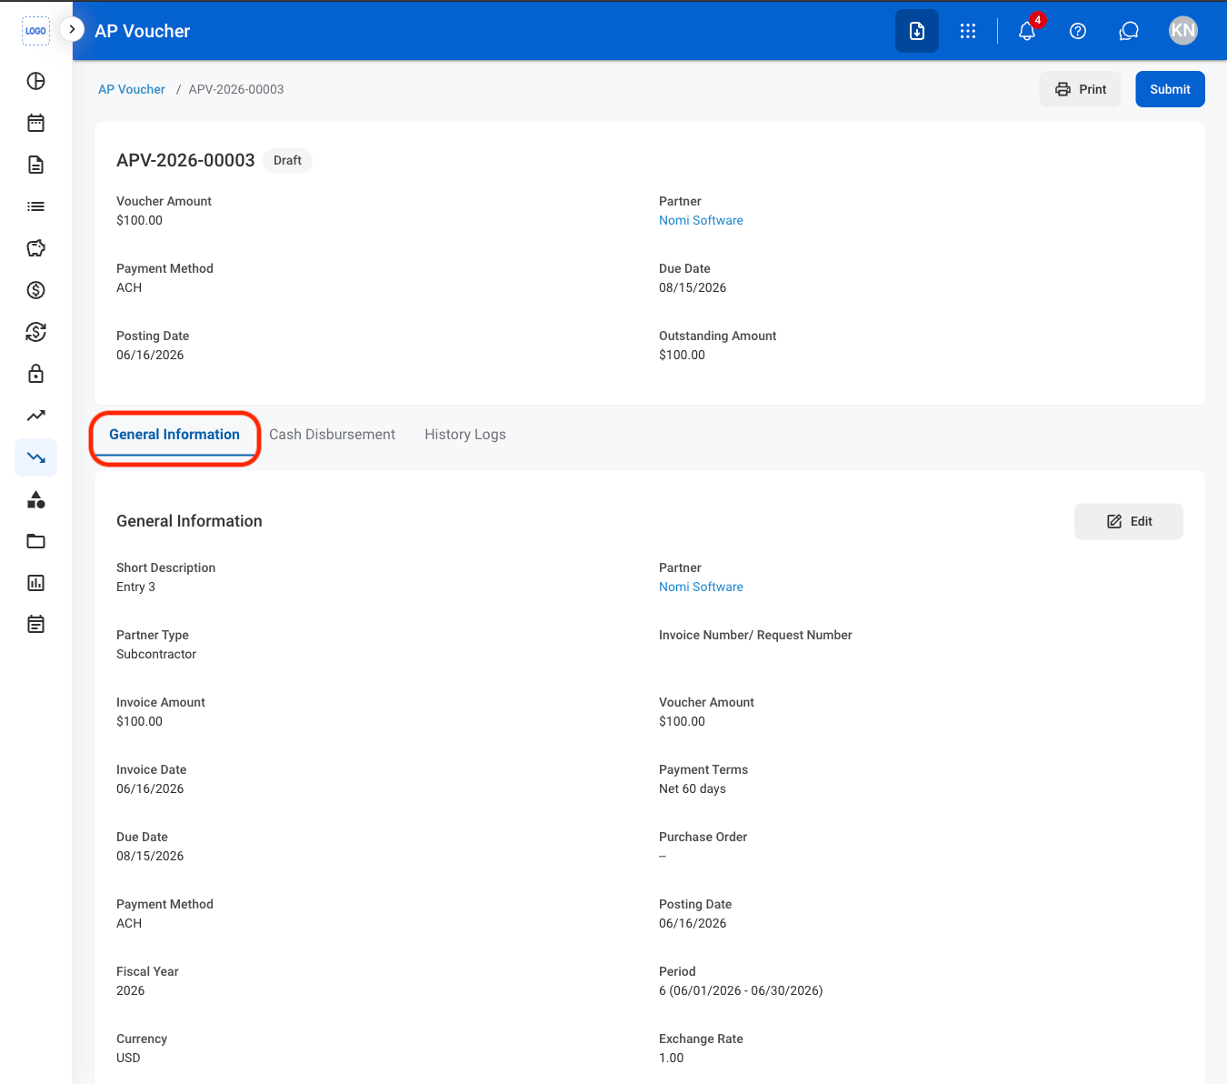Open the folder sidebar icon
Image resolution: width=1227 pixels, height=1084 pixels.
(x=35, y=541)
